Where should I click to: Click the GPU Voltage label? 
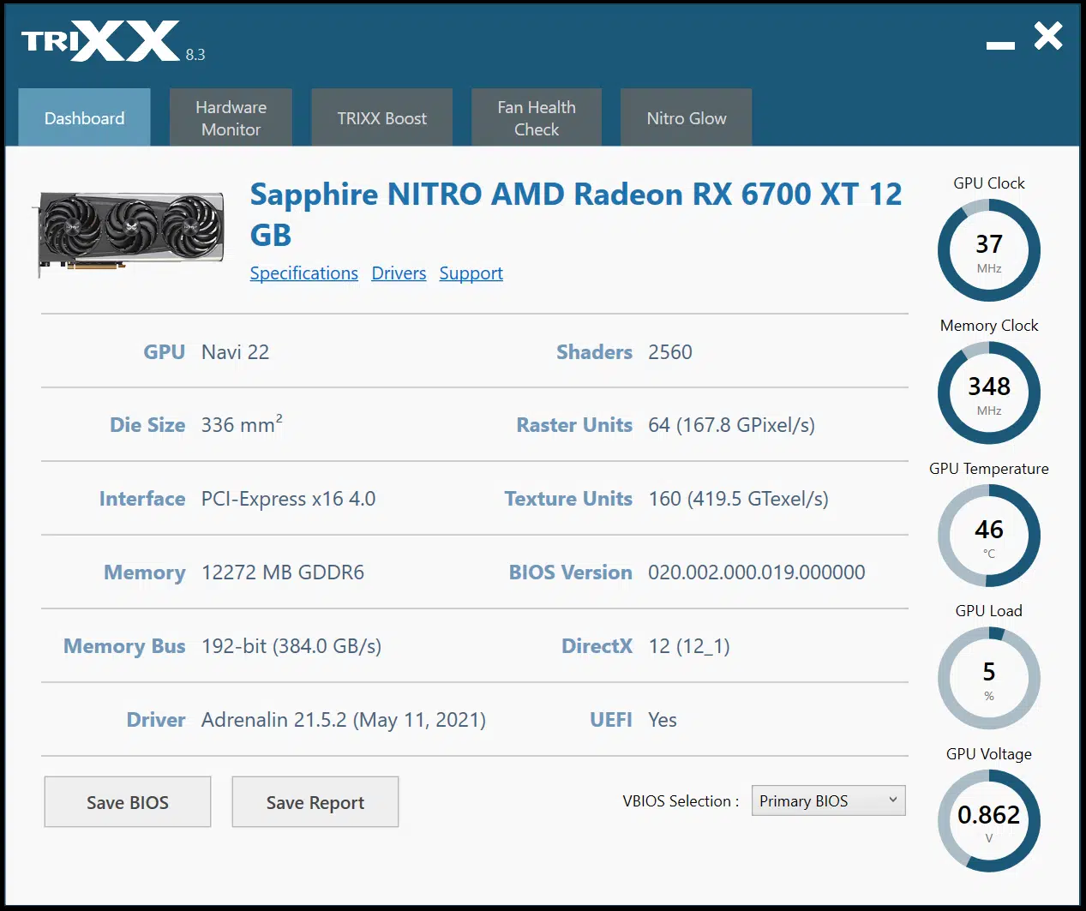tap(989, 754)
